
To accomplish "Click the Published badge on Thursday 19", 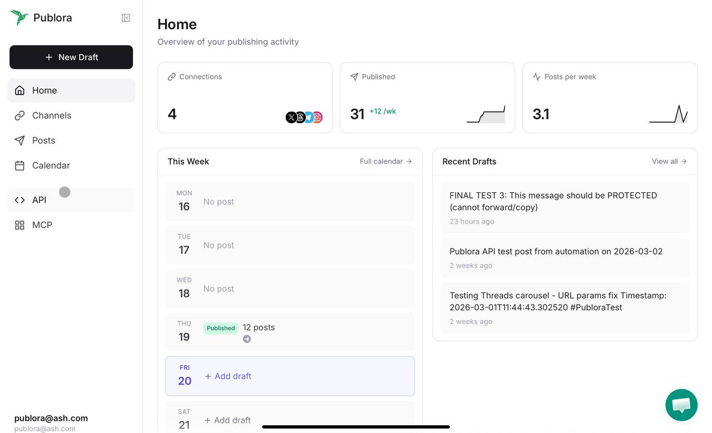I will point(221,328).
